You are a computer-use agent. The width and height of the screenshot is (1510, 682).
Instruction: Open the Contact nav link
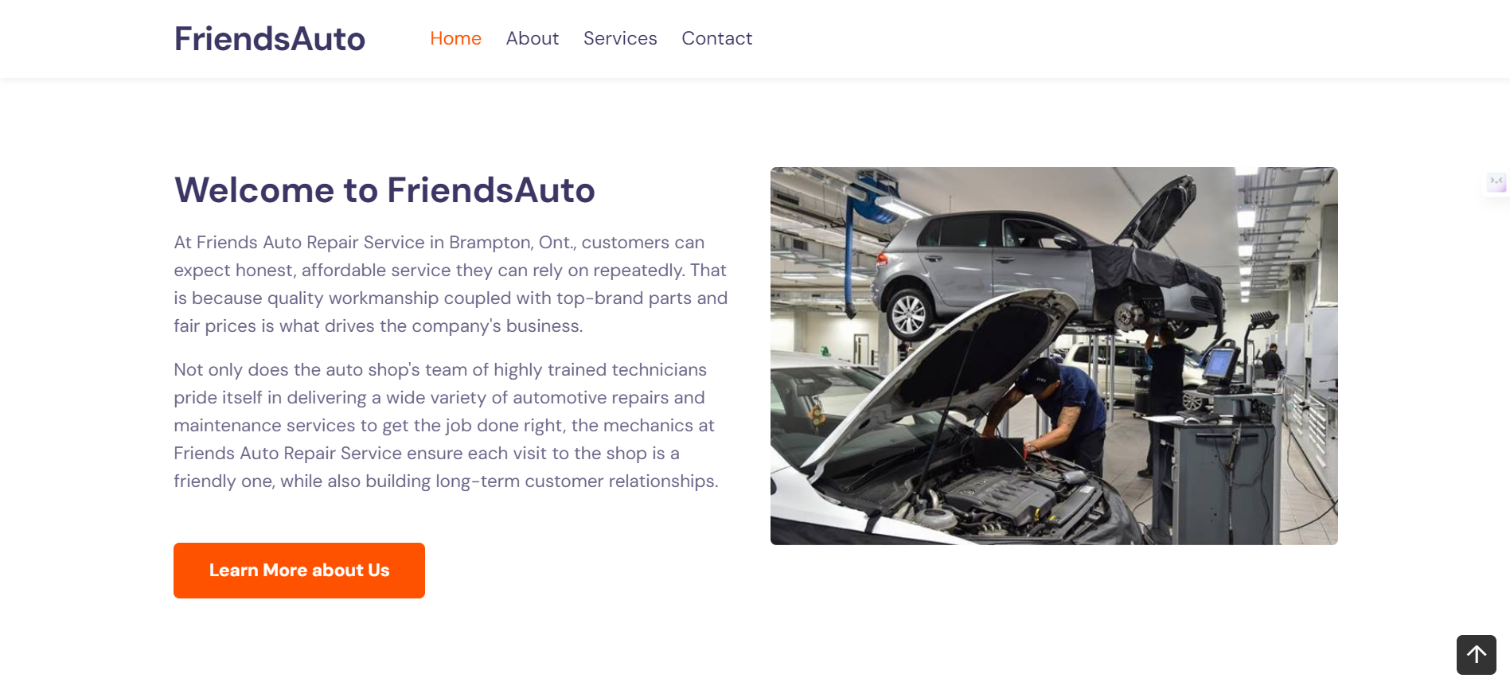tap(716, 38)
